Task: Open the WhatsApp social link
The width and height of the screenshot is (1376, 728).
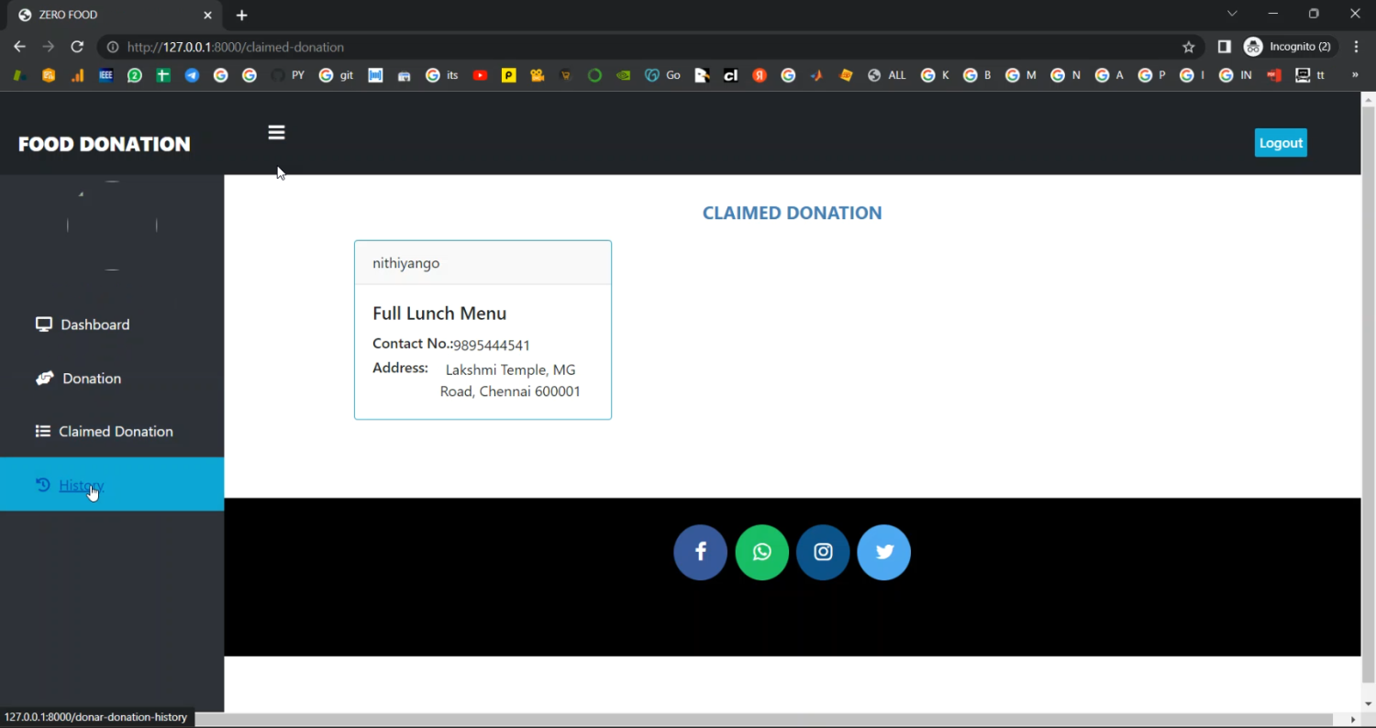Action: tap(762, 552)
